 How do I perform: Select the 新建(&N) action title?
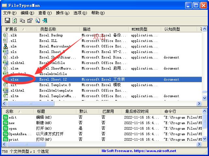[x=44, y=123]
